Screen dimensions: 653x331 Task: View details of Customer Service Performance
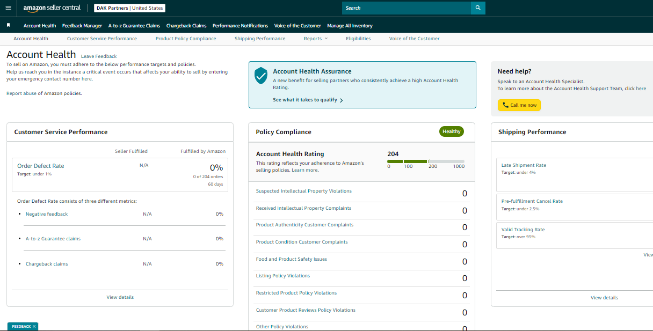coord(120,297)
